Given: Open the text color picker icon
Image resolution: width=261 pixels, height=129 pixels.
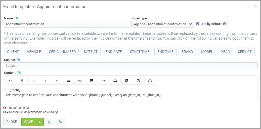Looking at the screenshot, I should tap(127, 81).
